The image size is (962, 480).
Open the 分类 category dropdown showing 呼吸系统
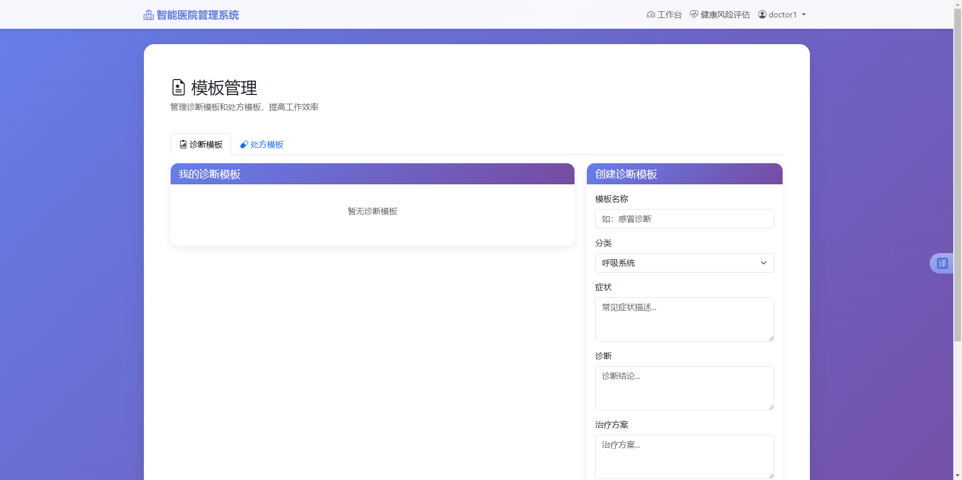click(684, 263)
